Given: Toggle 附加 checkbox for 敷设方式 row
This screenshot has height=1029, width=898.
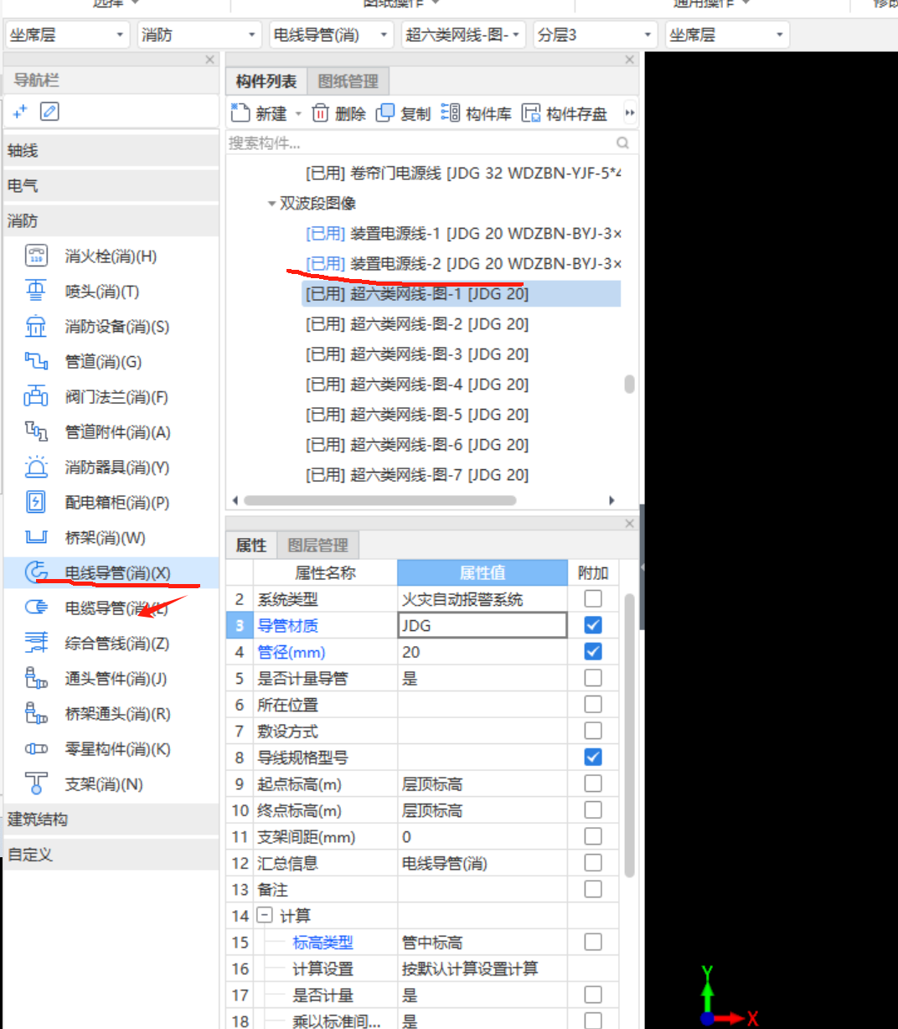Looking at the screenshot, I should pyautogui.click(x=593, y=731).
